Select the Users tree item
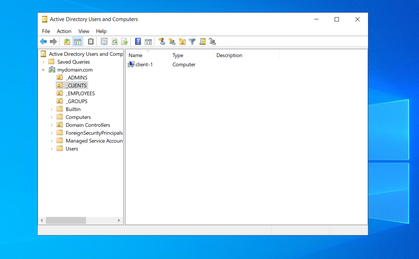The height and width of the screenshot is (259, 419). click(72, 148)
